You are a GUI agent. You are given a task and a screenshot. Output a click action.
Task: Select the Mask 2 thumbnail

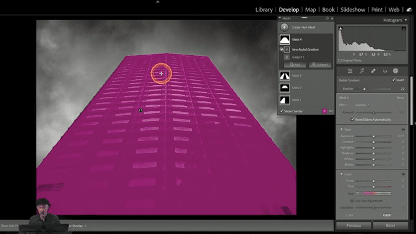click(x=285, y=88)
